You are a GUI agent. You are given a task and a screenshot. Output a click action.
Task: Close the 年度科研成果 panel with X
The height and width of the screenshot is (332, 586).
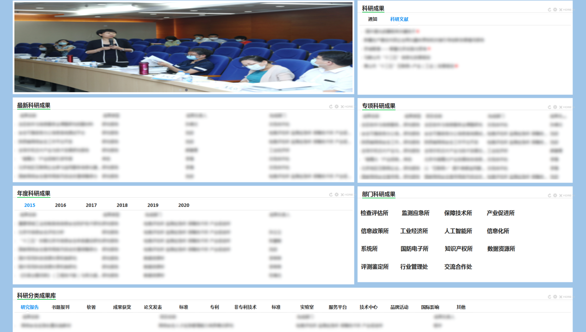pos(342,195)
